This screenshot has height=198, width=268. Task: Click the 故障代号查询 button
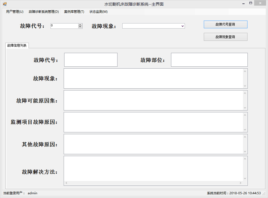(225, 24)
